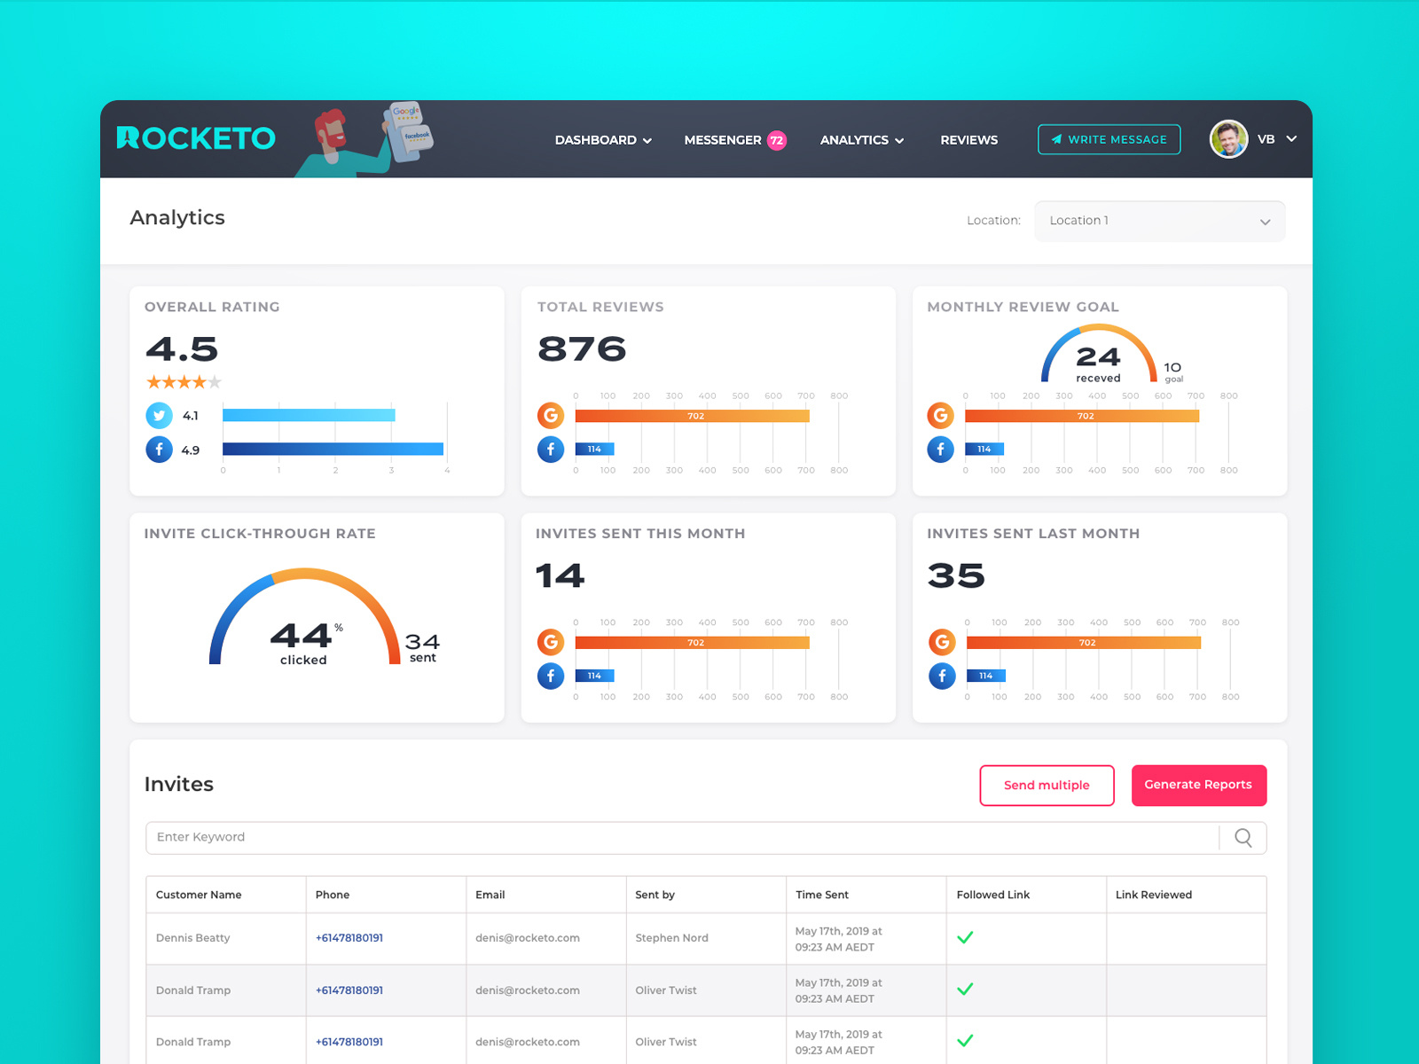Click the Rocketo logo
This screenshot has height=1064, width=1419.
(195, 138)
